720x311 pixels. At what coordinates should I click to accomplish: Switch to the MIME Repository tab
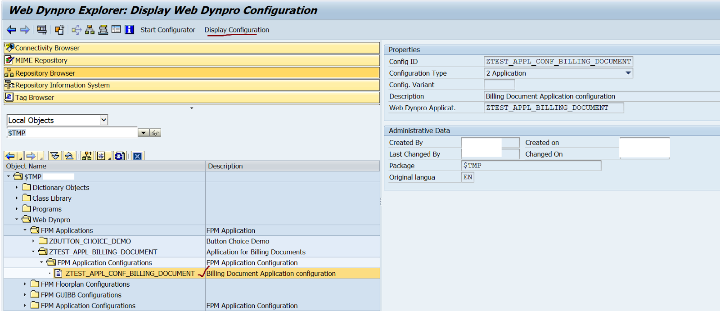click(x=41, y=60)
